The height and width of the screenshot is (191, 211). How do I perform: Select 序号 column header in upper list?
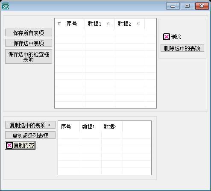point(70,24)
